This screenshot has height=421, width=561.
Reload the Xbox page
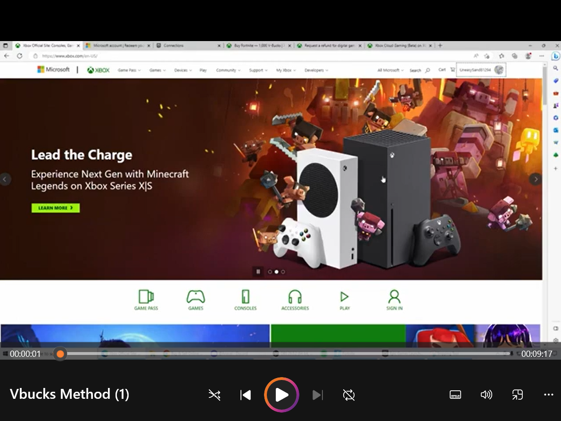[x=20, y=56]
